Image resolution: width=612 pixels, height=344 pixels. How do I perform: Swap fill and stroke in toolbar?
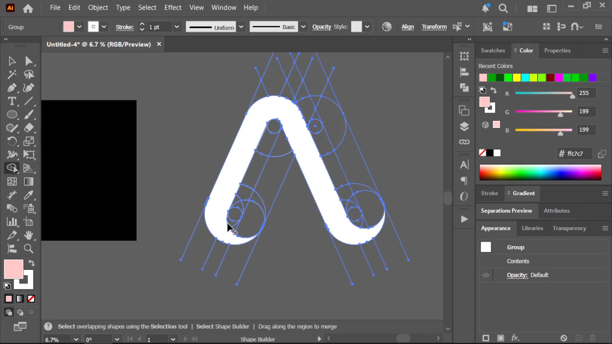pos(31,263)
